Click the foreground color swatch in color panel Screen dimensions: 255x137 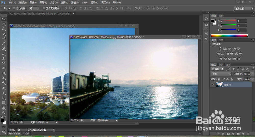point(213,21)
